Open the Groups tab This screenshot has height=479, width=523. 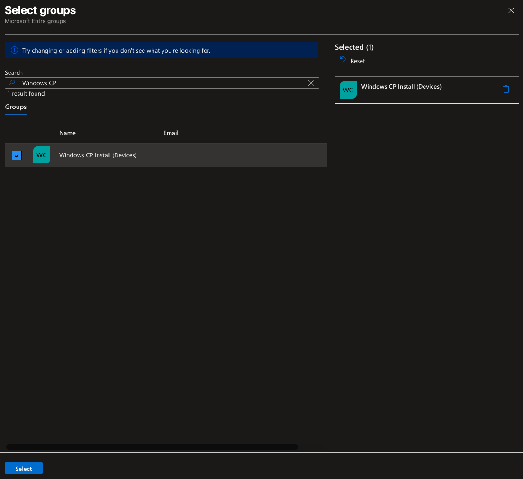tap(16, 107)
